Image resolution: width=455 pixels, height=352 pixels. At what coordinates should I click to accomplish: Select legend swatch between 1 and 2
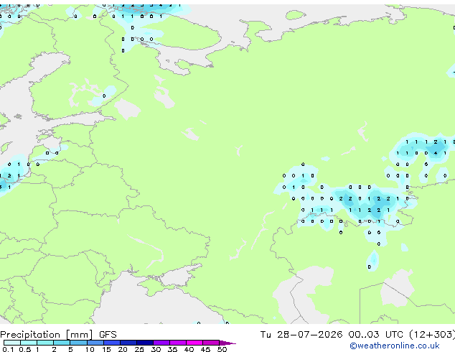[x=45, y=343]
